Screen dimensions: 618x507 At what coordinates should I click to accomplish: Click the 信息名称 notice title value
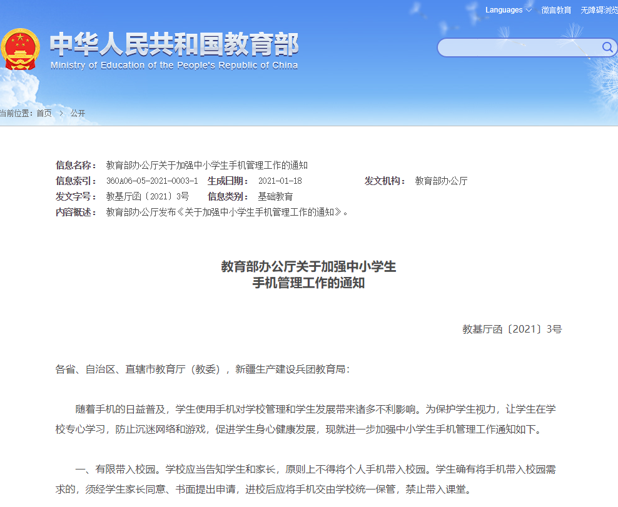(206, 166)
